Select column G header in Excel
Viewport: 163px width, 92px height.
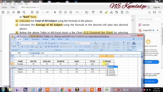pyautogui.click(x=106, y=56)
